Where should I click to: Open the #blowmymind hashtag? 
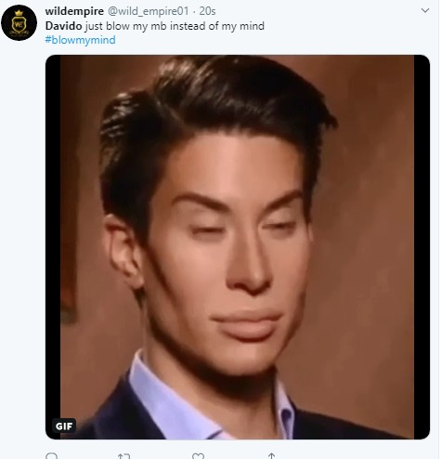coord(81,40)
